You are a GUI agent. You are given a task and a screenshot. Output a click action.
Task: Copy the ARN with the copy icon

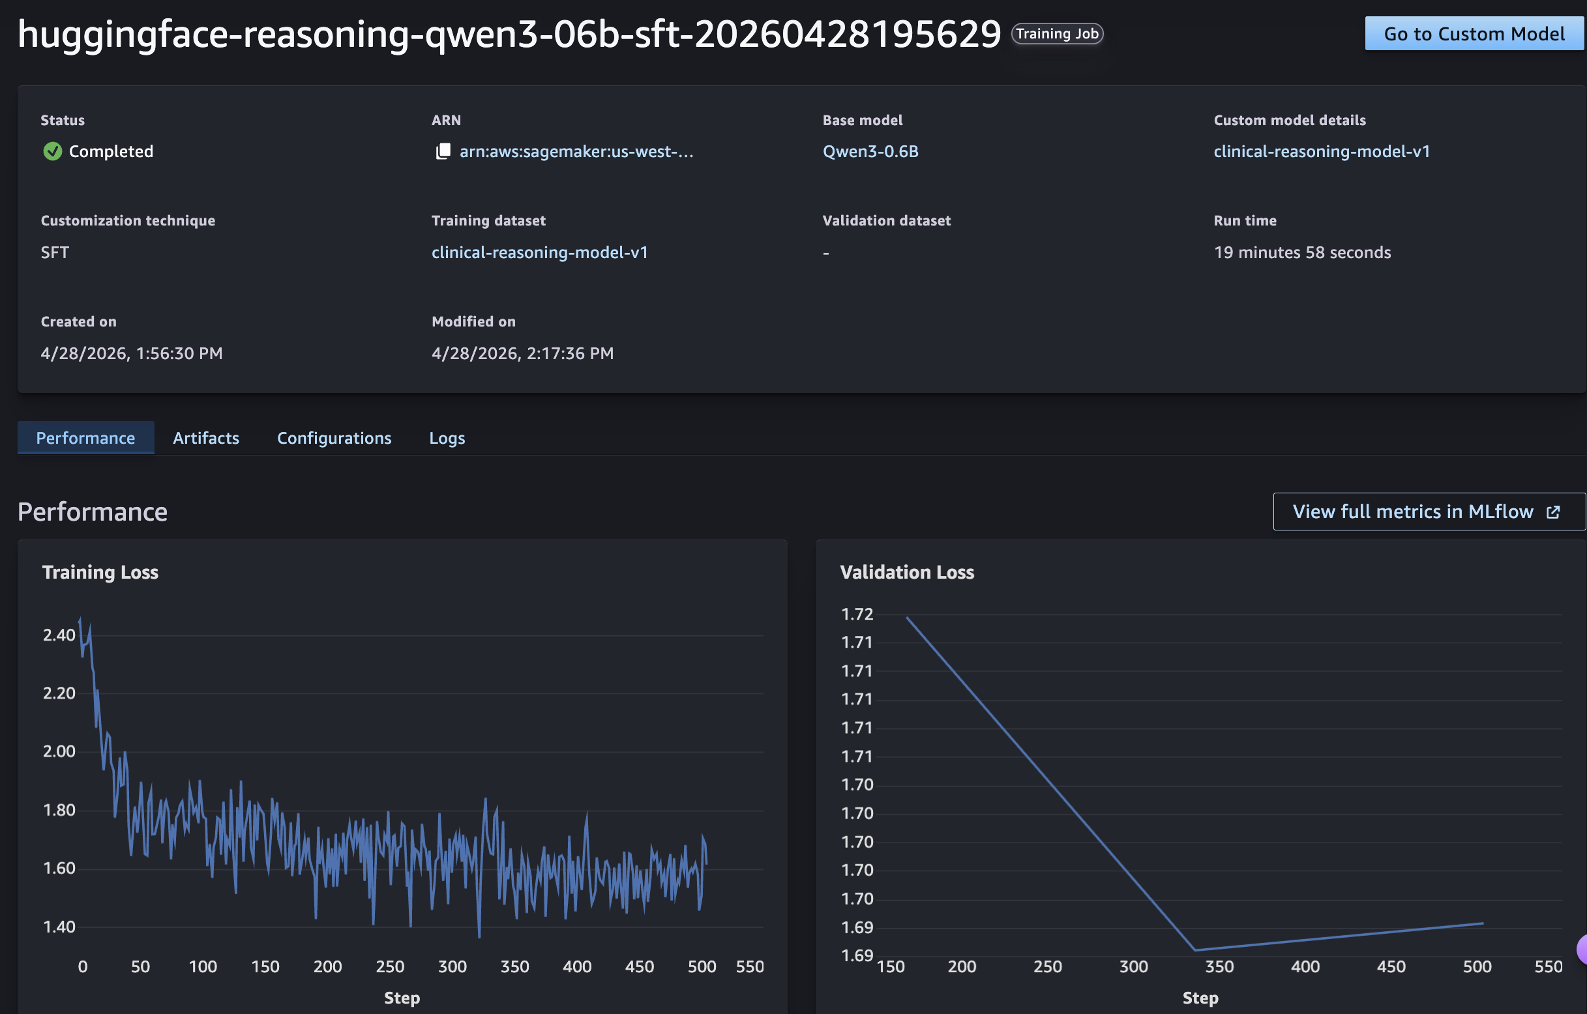(x=443, y=152)
